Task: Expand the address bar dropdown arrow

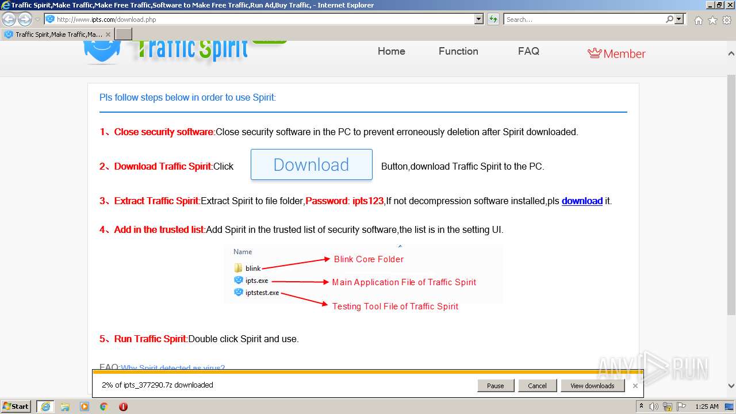Action: click(x=479, y=20)
